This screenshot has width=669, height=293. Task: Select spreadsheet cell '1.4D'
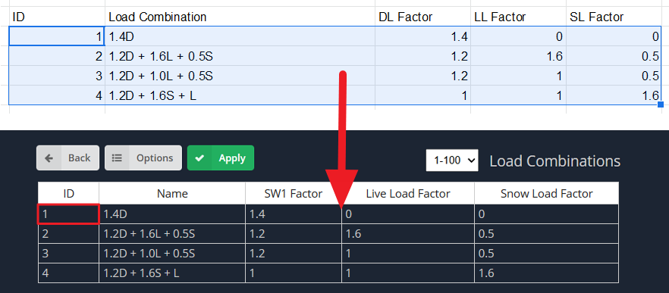(x=240, y=36)
